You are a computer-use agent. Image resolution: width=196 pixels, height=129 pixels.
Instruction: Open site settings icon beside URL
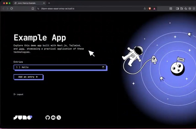coord(38,9)
